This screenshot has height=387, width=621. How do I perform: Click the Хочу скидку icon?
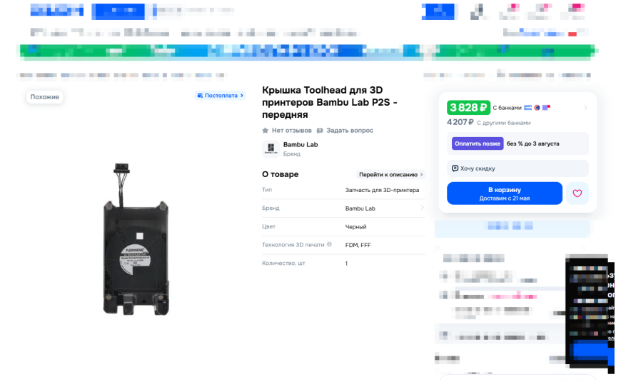(455, 169)
